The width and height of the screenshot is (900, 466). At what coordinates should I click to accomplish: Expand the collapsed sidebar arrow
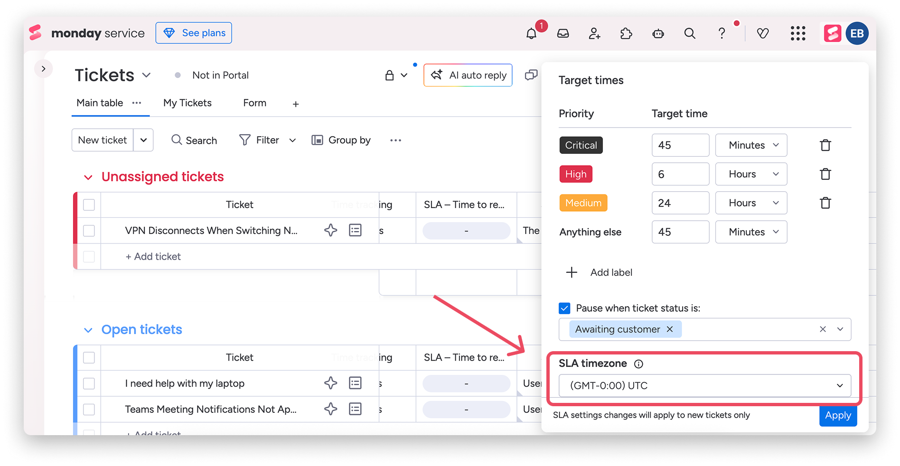[44, 69]
